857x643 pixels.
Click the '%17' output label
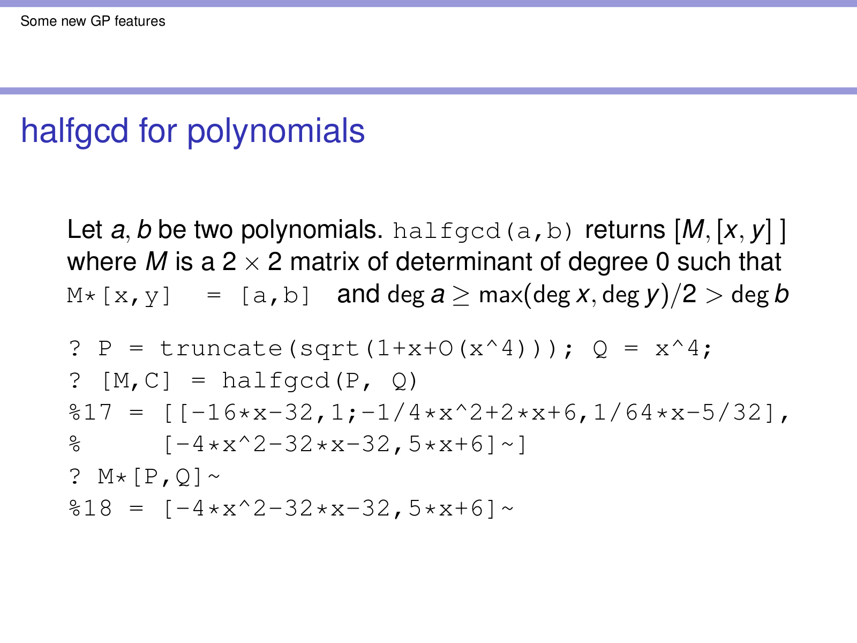point(90,413)
